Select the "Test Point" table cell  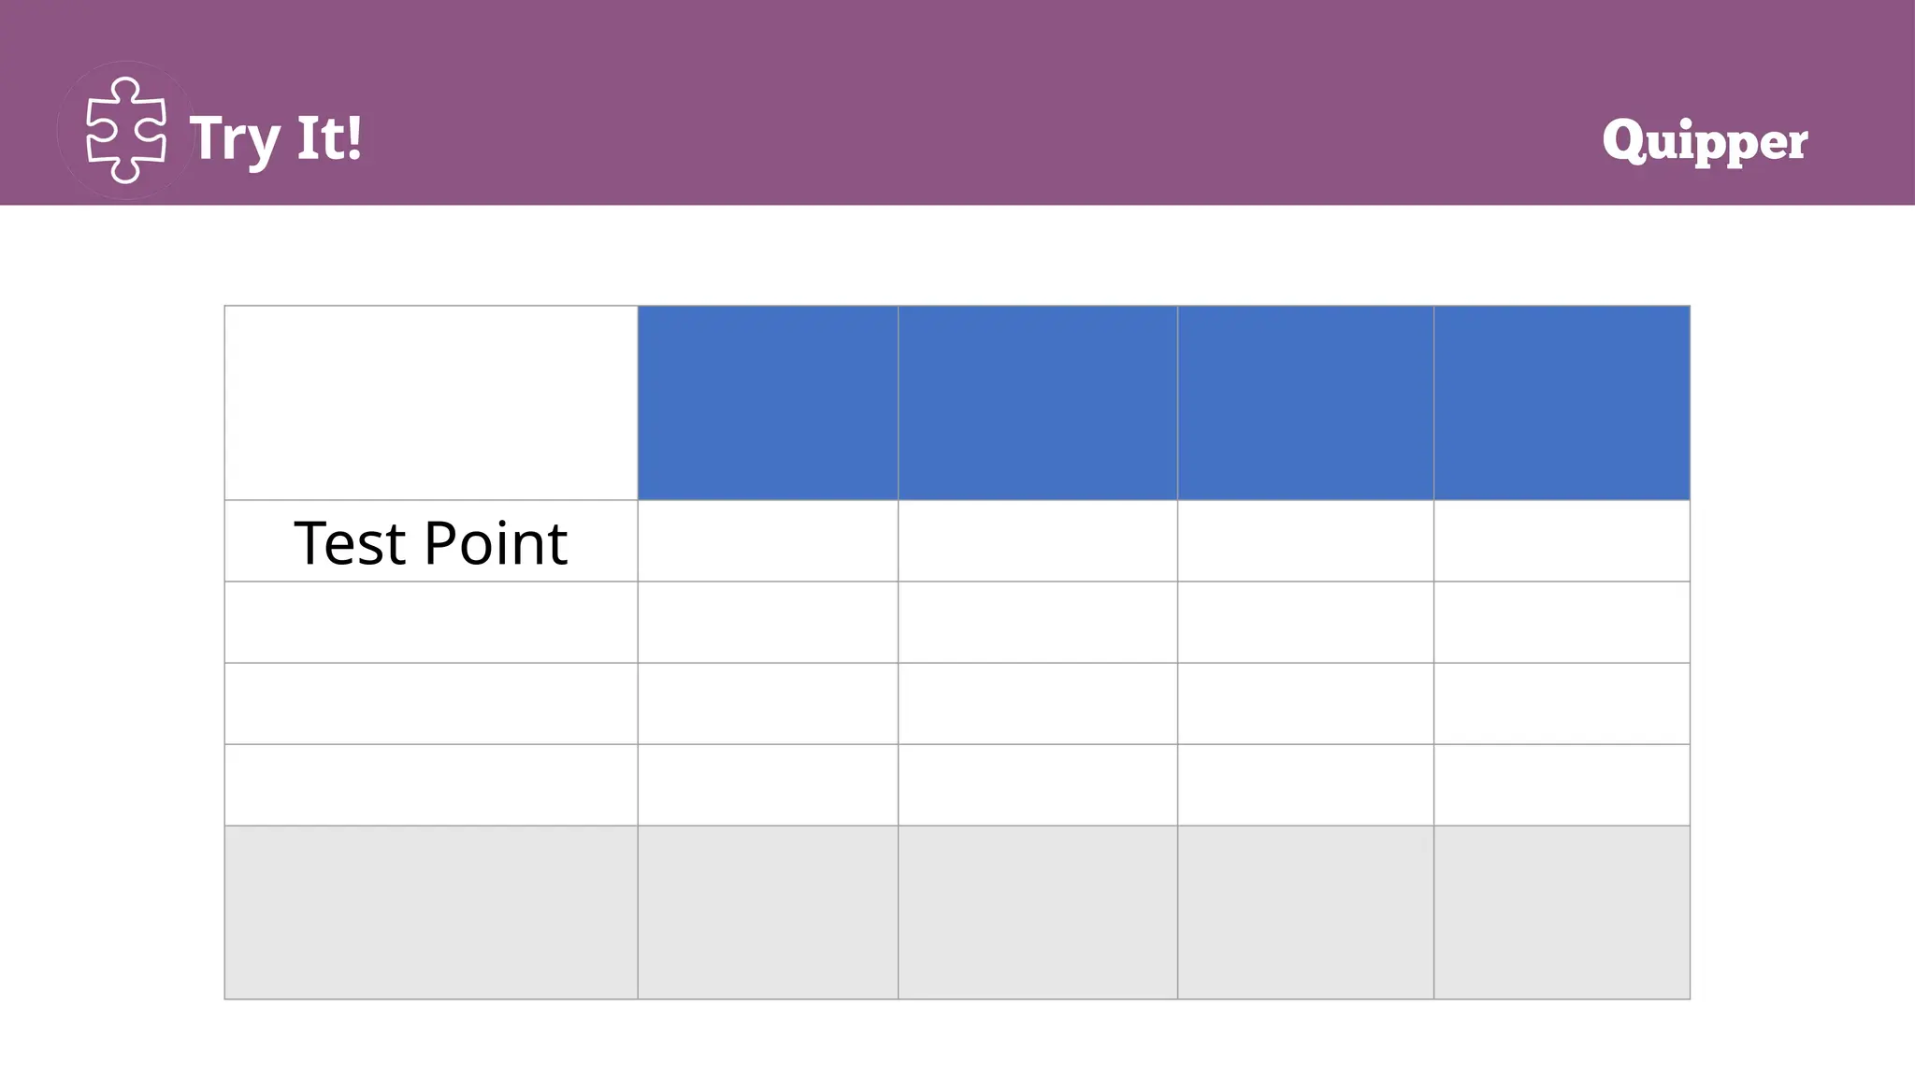pos(431,542)
